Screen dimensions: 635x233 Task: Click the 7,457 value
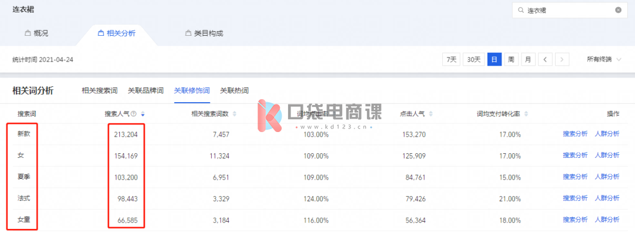click(221, 134)
